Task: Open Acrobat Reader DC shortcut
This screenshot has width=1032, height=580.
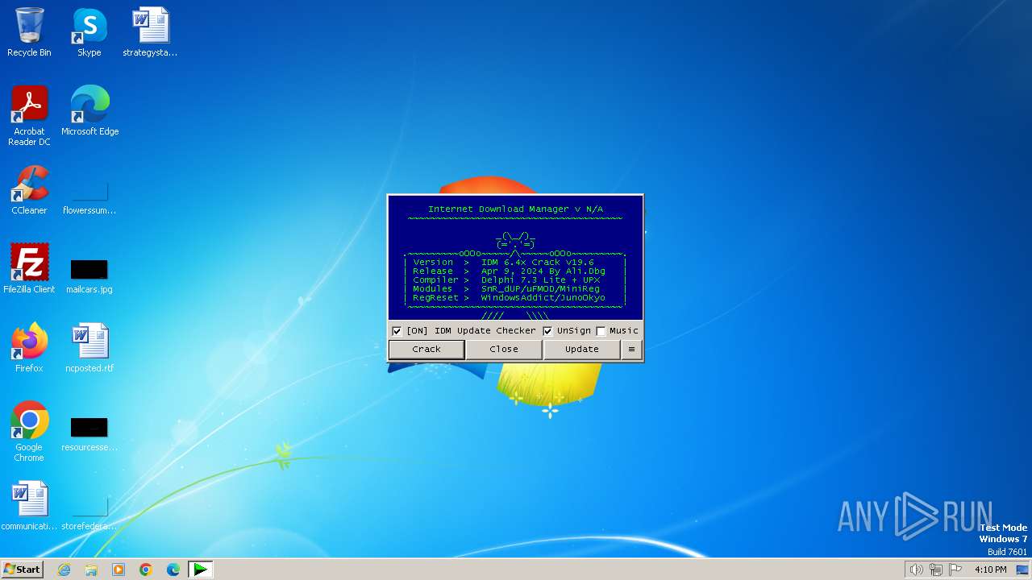Action: click(x=29, y=116)
